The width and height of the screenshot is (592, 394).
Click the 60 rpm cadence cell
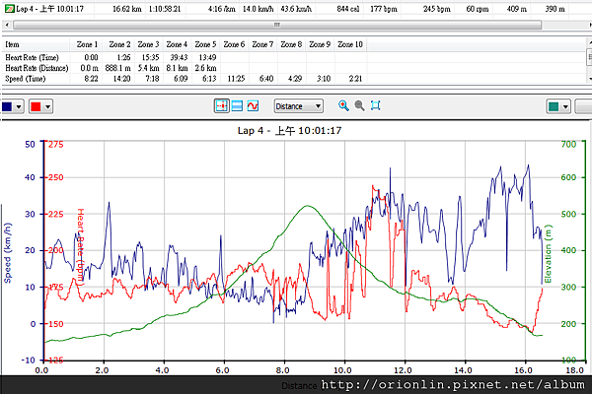pyautogui.click(x=478, y=9)
